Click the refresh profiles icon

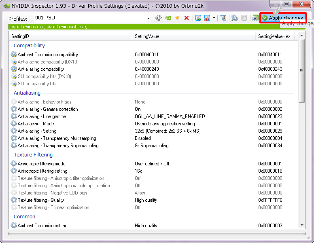click(158, 18)
